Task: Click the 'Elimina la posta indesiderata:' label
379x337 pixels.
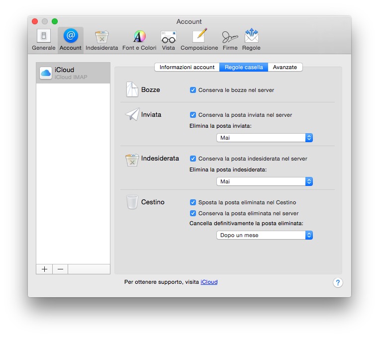Action: point(228,169)
